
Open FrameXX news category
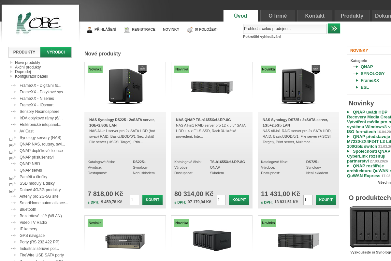[x=370, y=81]
